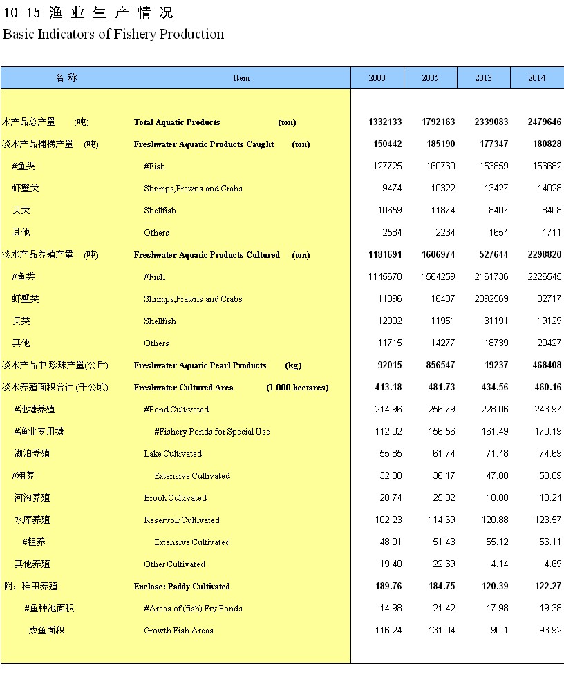The width and height of the screenshot is (564, 686).
Task: Select the 2014 column header
Action: [536, 78]
